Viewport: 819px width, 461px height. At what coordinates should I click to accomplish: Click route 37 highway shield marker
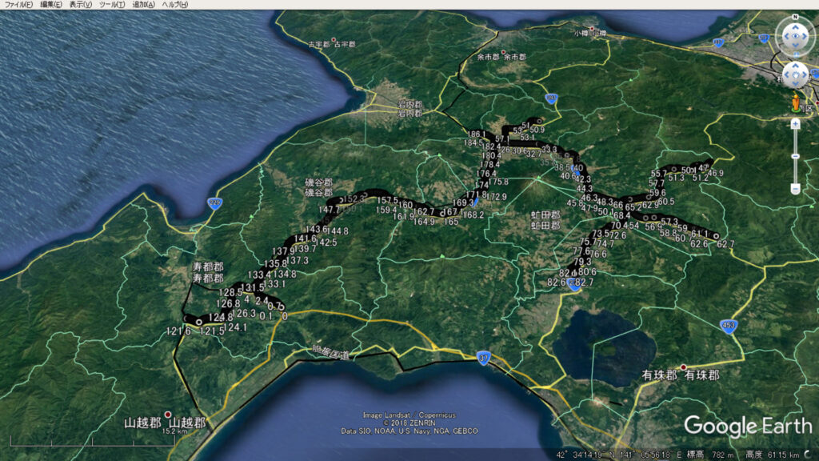pyautogui.click(x=482, y=355)
